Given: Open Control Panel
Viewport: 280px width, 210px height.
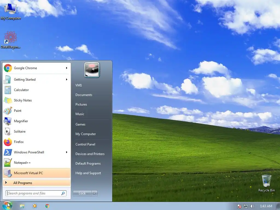Looking at the screenshot, I should click(85, 144).
